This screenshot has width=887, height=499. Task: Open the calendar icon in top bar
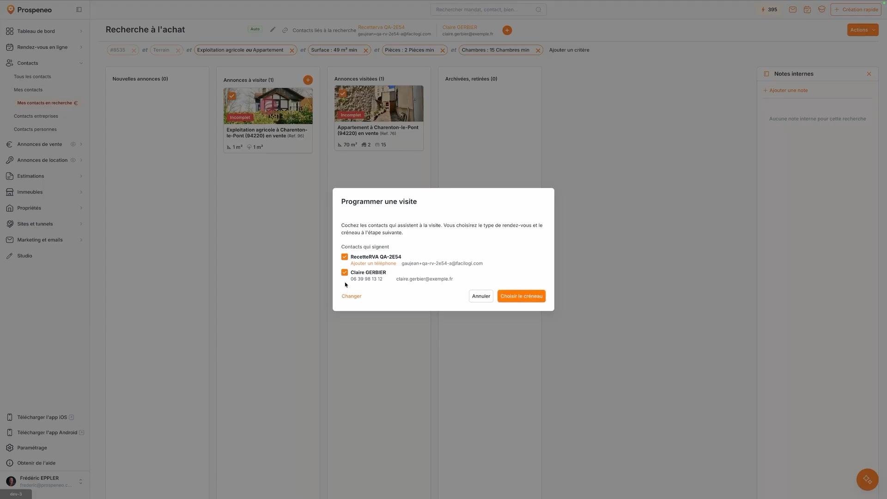(x=807, y=10)
